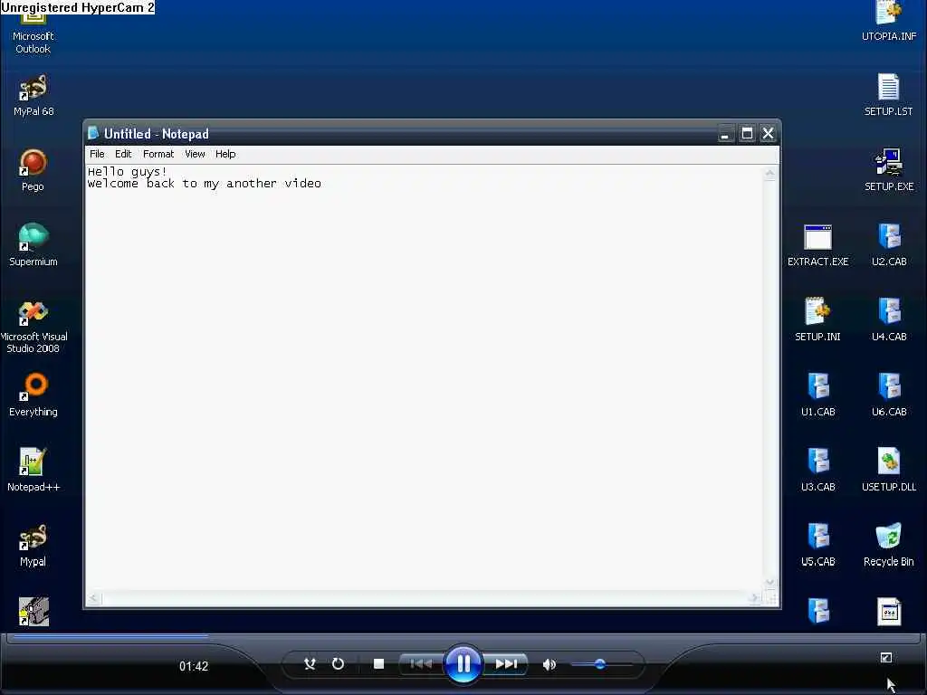Click the line "welcome back to my another video"
The image size is (927, 695).
point(205,184)
